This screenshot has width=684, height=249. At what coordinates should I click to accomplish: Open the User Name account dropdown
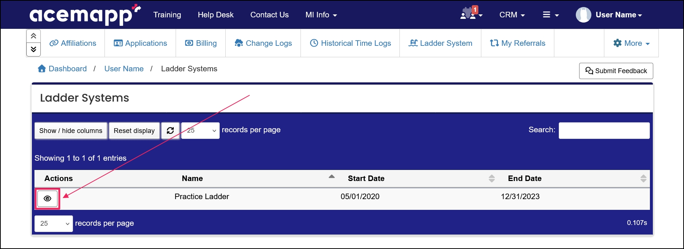(619, 15)
